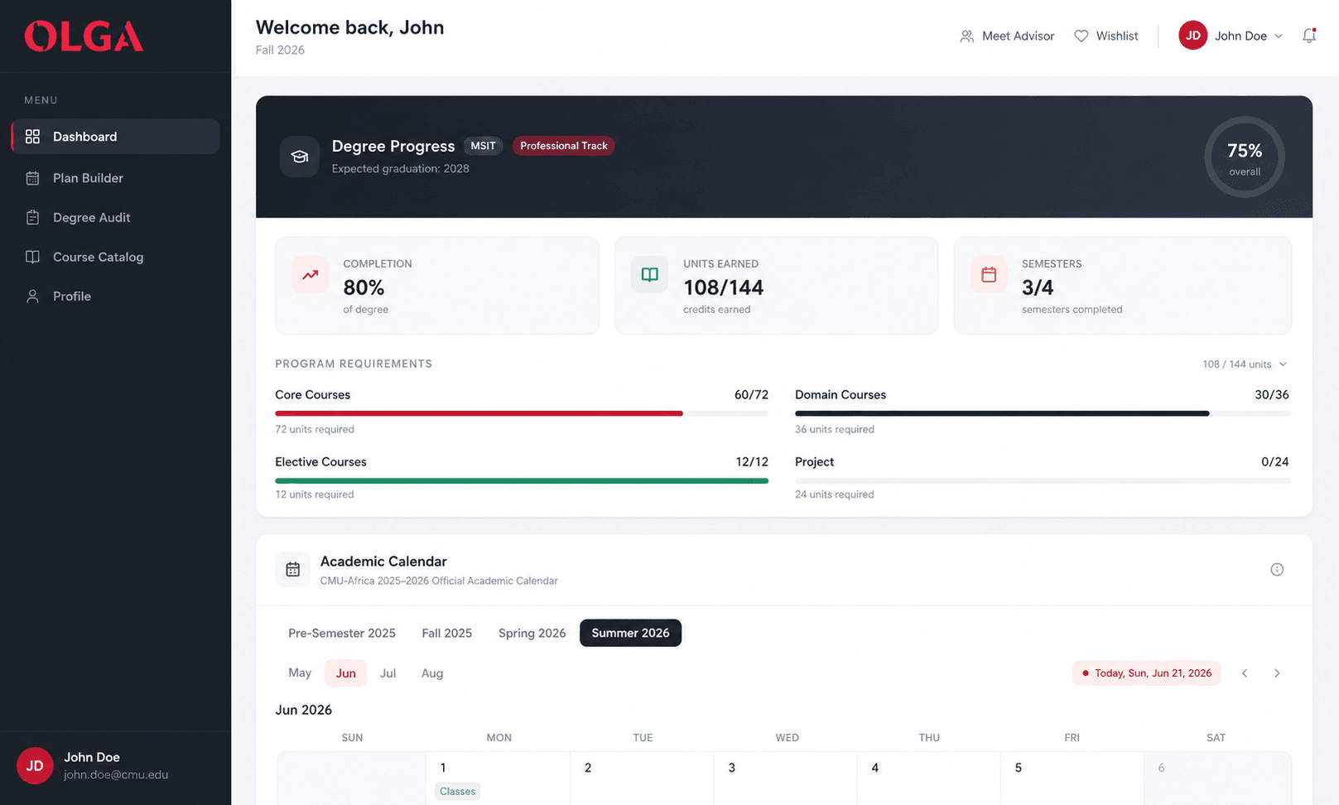Click the Profile person icon

coord(32,296)
